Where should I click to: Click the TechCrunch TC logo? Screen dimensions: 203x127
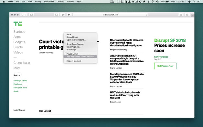(18, 24)
